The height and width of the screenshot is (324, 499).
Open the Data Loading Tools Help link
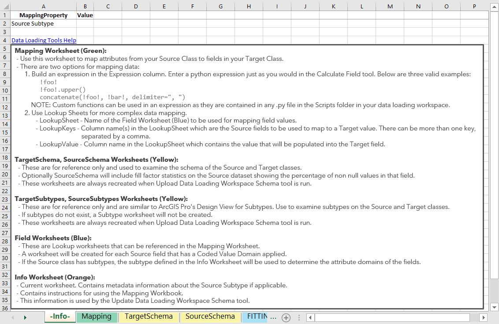[x=44, y=41]
